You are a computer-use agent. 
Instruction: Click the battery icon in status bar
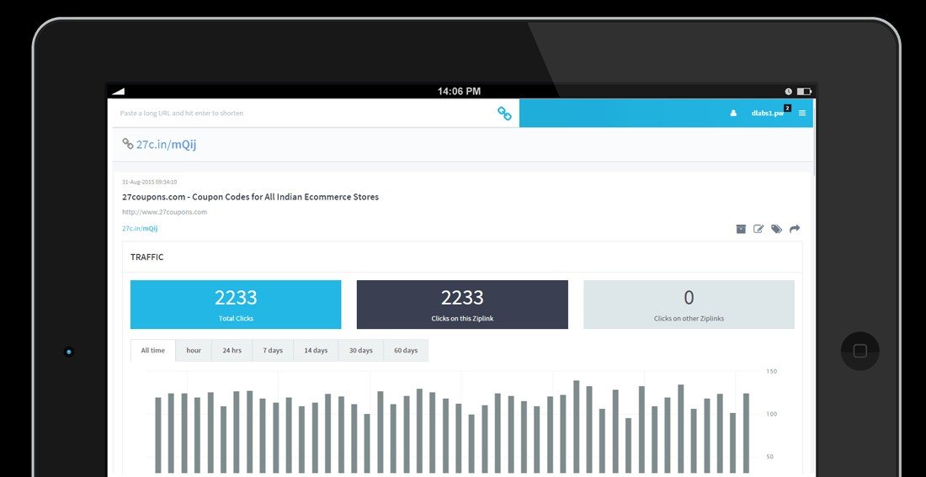click(804, 92)
